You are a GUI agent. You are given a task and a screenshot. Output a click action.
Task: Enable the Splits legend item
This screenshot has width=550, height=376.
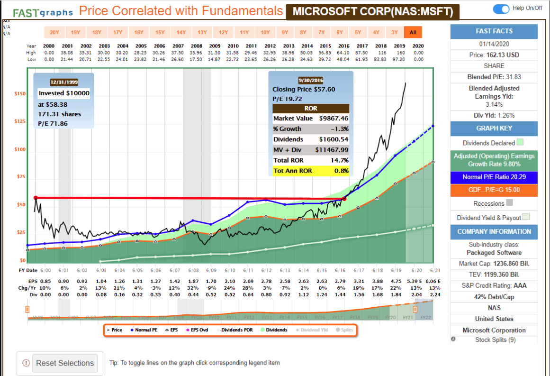(344, 330)
